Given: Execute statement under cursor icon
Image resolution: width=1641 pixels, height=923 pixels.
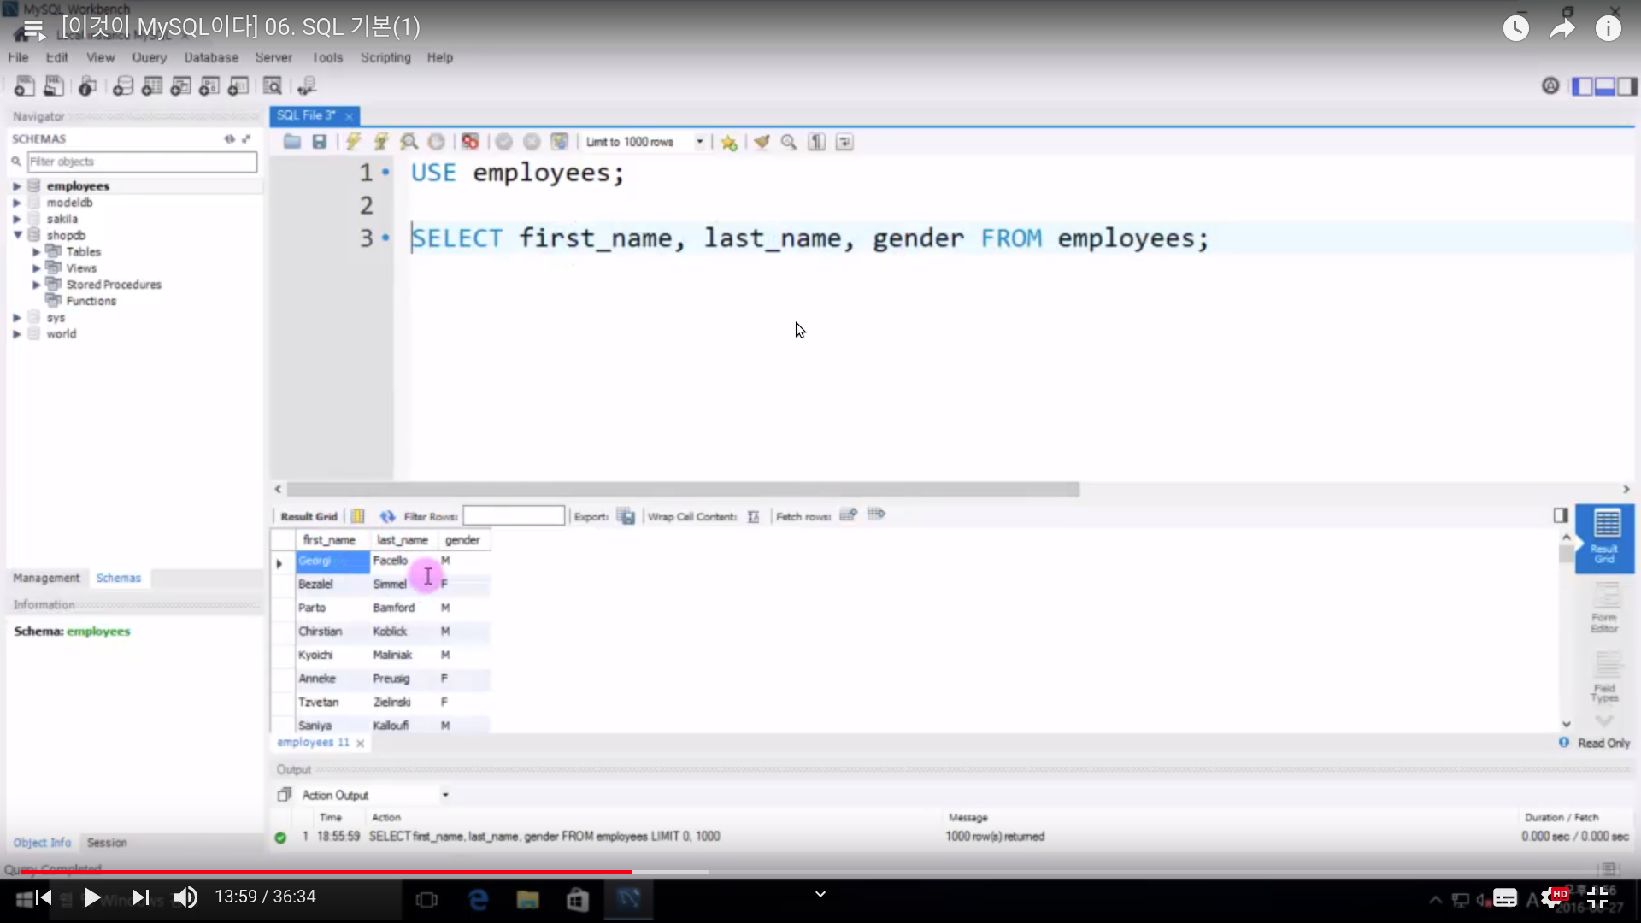Looking at the screenshot, I should (x=381, y=142).
